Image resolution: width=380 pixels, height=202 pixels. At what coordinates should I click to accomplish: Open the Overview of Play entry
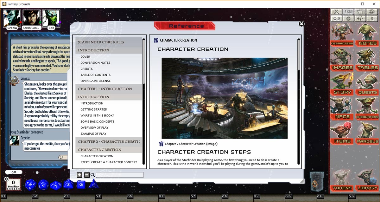pyautogui.click(x=94, y=127)
